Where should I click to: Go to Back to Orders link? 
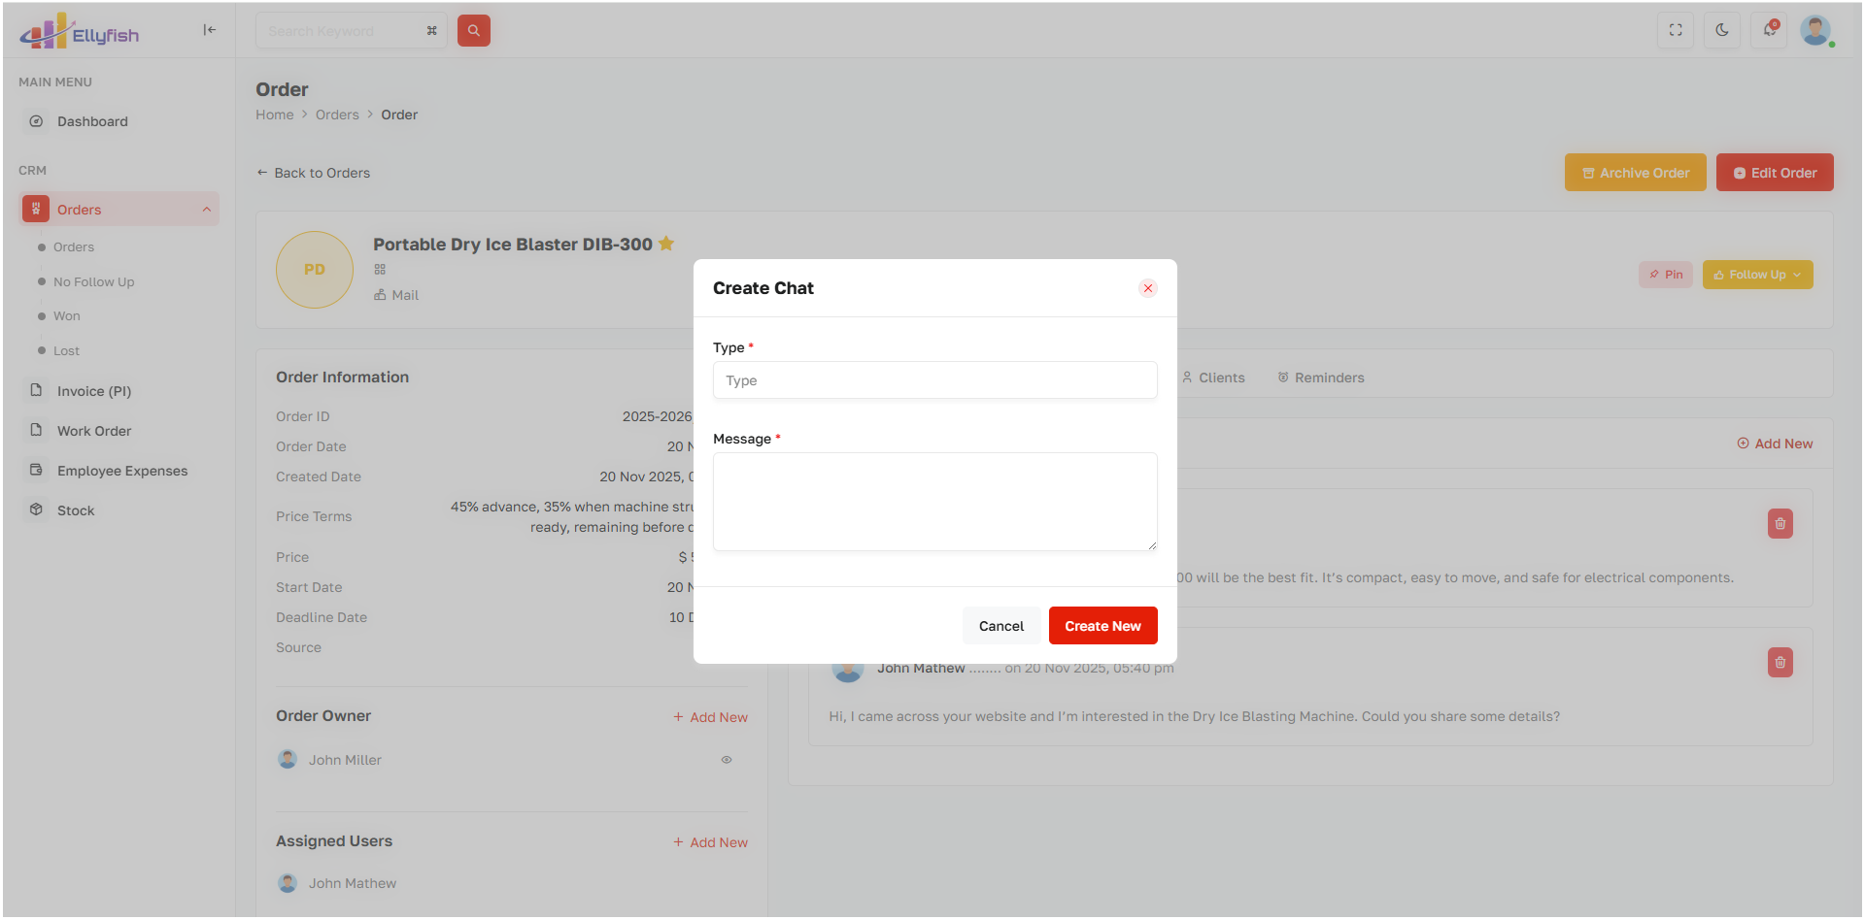[313, 173]
